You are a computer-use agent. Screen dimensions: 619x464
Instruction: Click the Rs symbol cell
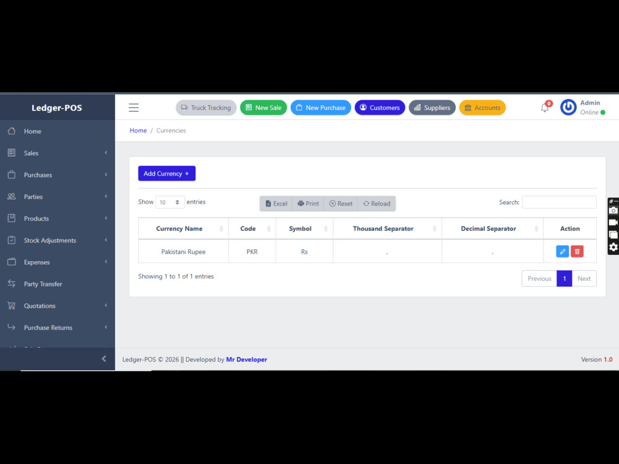304,252
